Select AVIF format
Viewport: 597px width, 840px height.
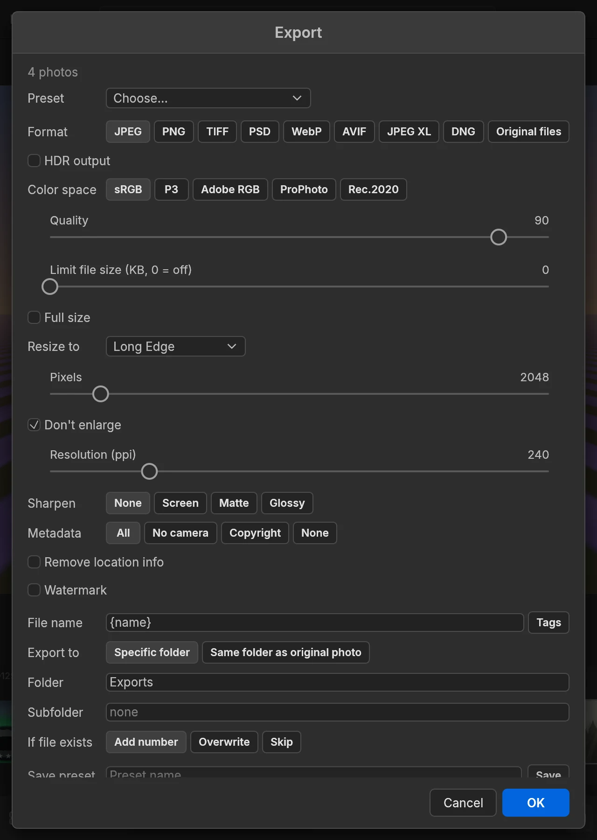354,132
